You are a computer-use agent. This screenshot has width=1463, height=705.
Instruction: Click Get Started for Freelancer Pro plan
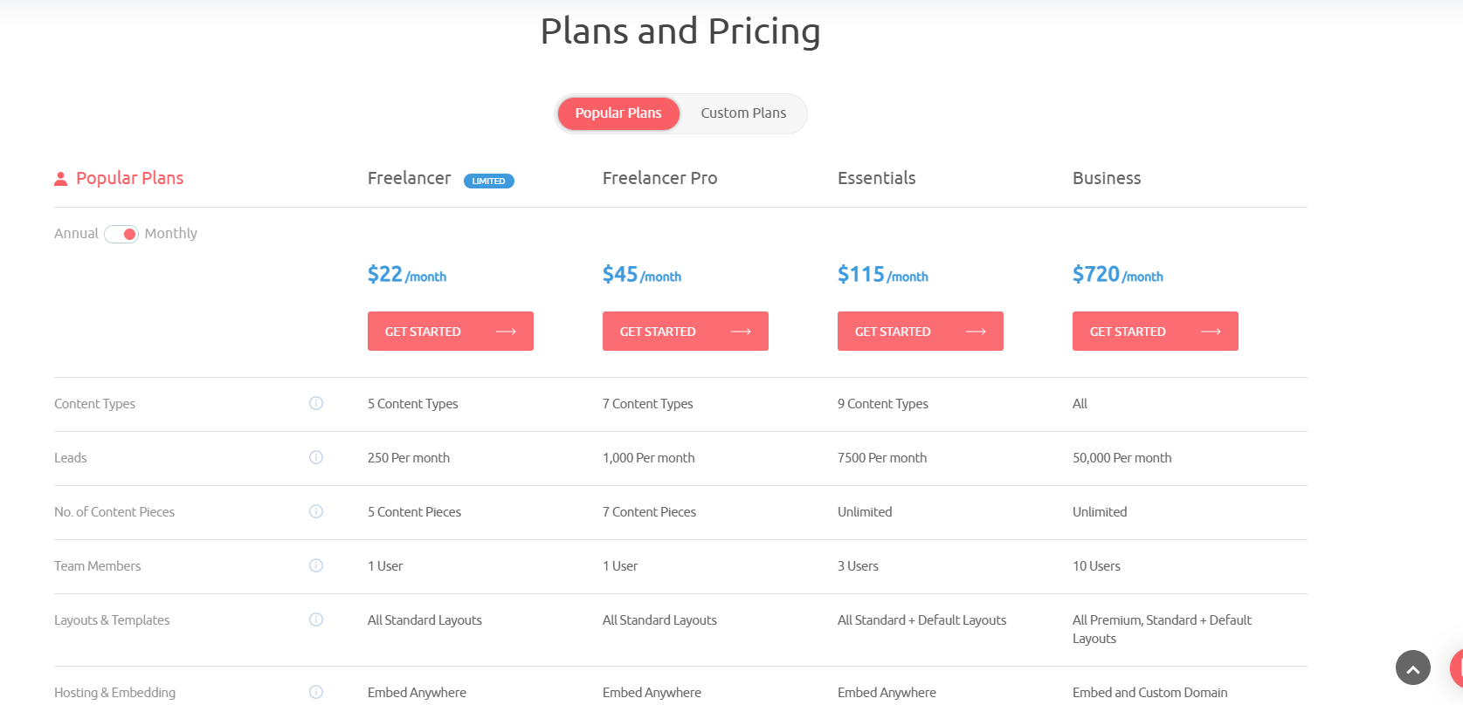(x=685, y=332)
